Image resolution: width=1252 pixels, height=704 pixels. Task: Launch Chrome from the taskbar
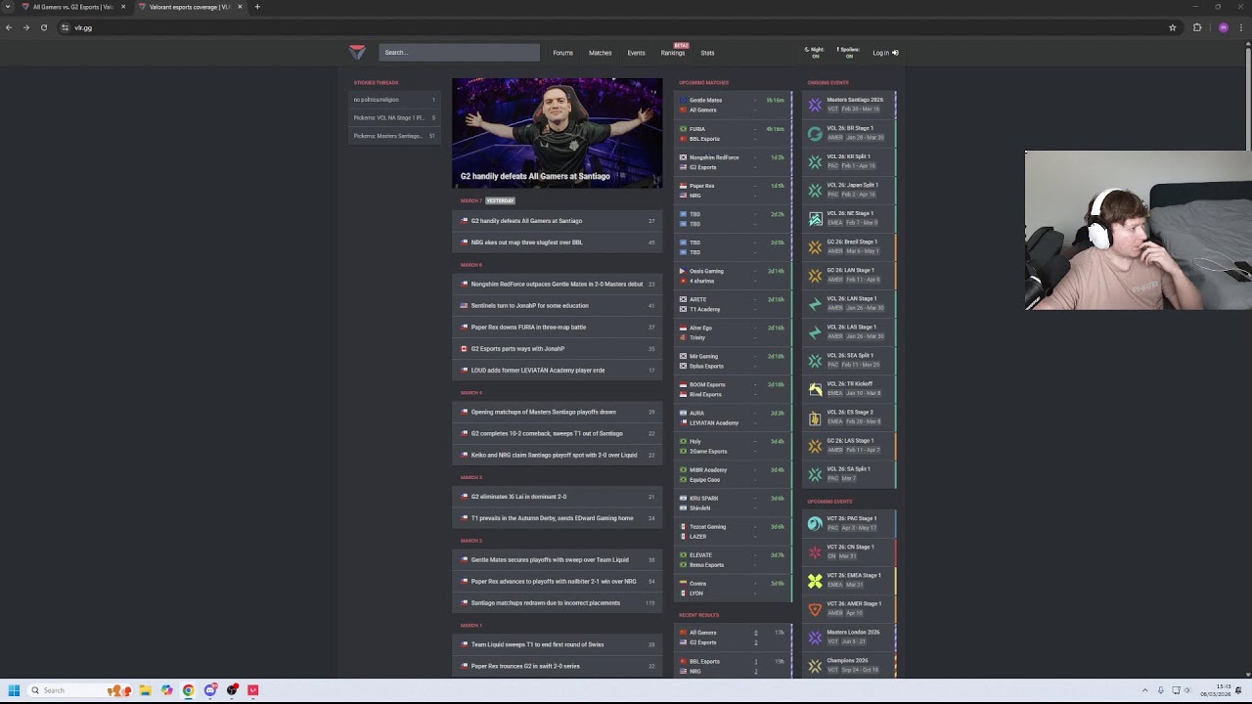[188, 690]
